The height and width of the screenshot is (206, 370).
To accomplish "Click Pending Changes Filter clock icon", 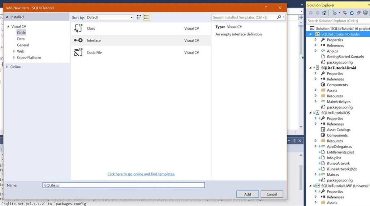I will 334,13.
